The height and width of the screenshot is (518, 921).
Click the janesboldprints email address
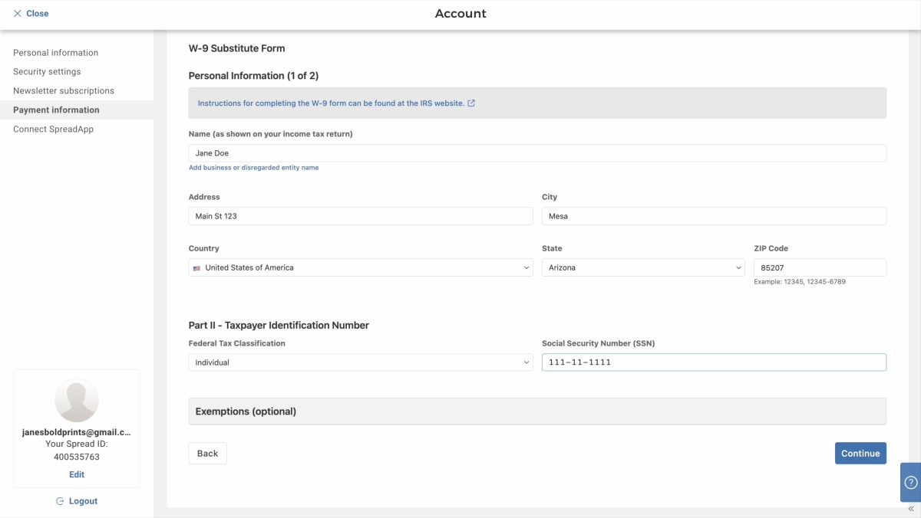click(77, 433)
